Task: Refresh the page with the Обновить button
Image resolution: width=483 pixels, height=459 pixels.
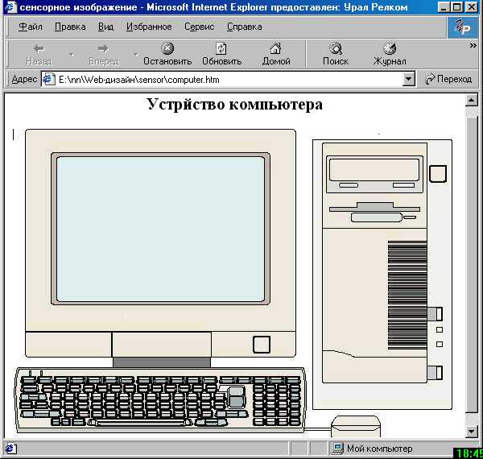Action: point(221,54)
